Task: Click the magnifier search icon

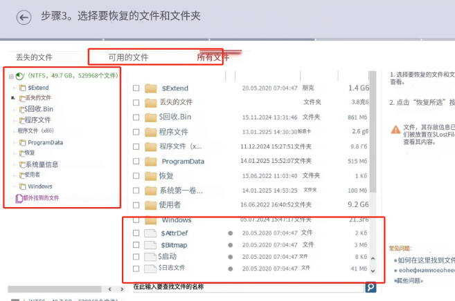Action: click(x=371, y=287)
